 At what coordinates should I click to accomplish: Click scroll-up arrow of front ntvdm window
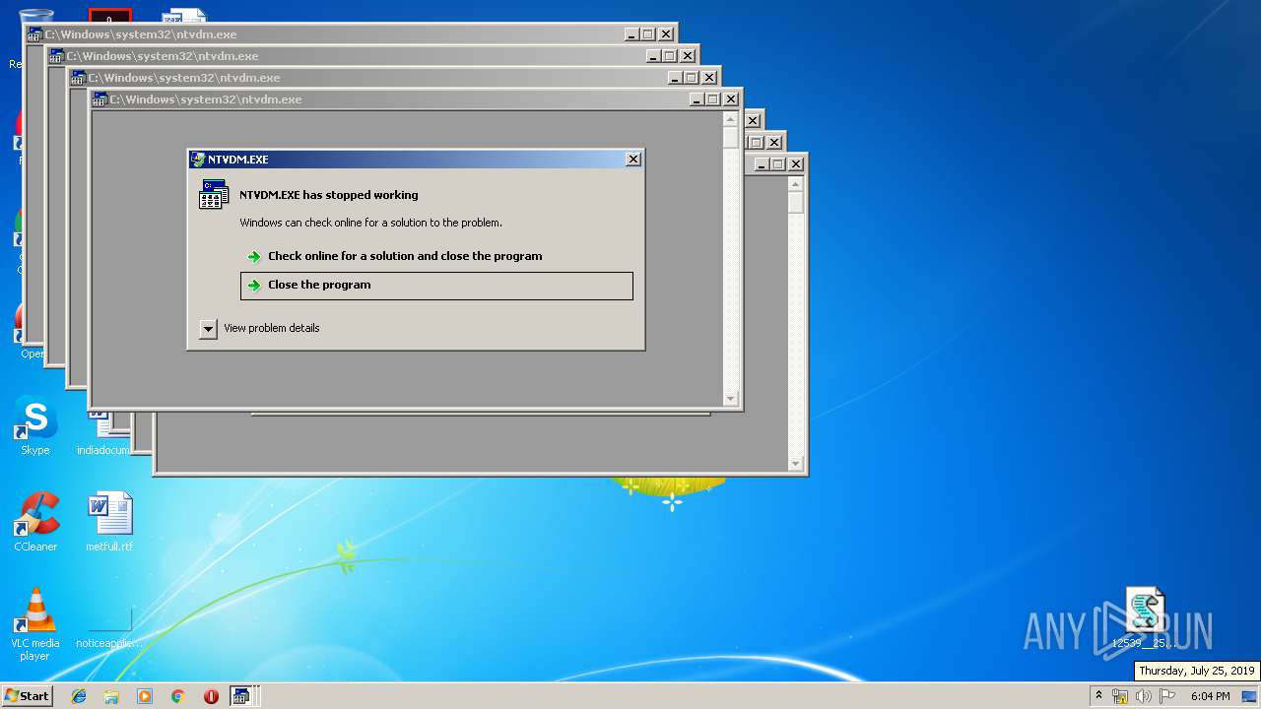tap(730, 119)
